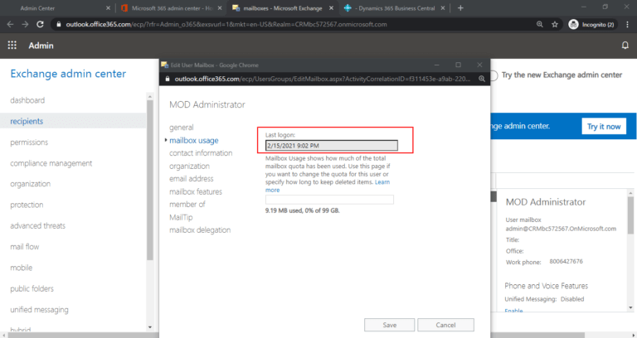Click the Enable link under Unified Messaging
The image size is (637, 338).
[513, 311]
